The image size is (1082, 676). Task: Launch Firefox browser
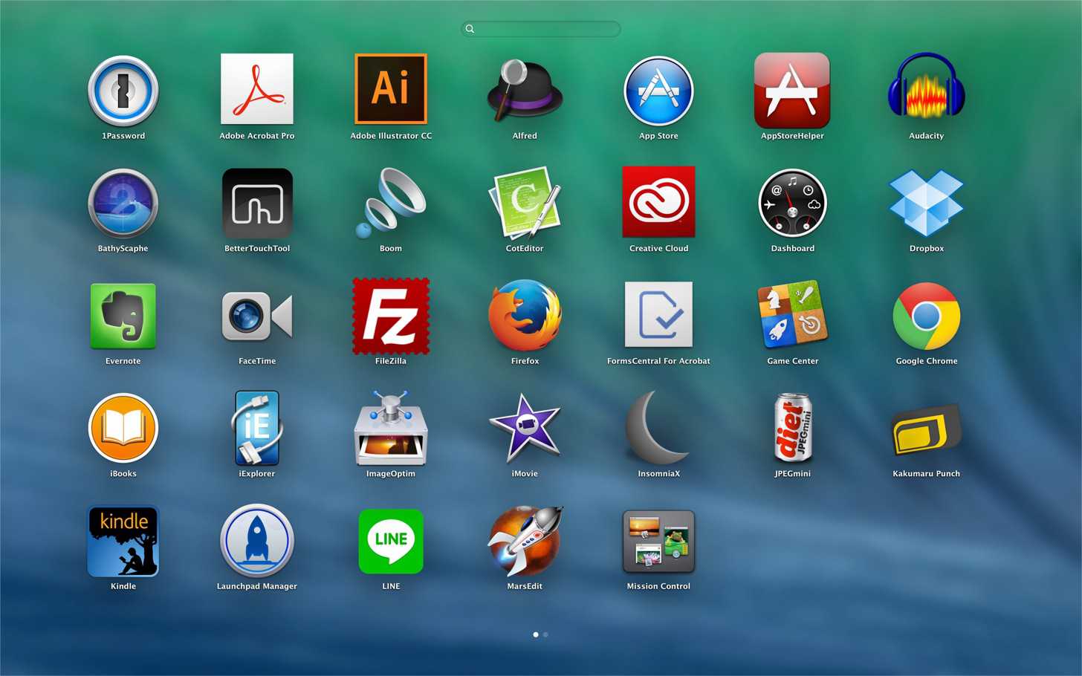click(x=525, y=316)
